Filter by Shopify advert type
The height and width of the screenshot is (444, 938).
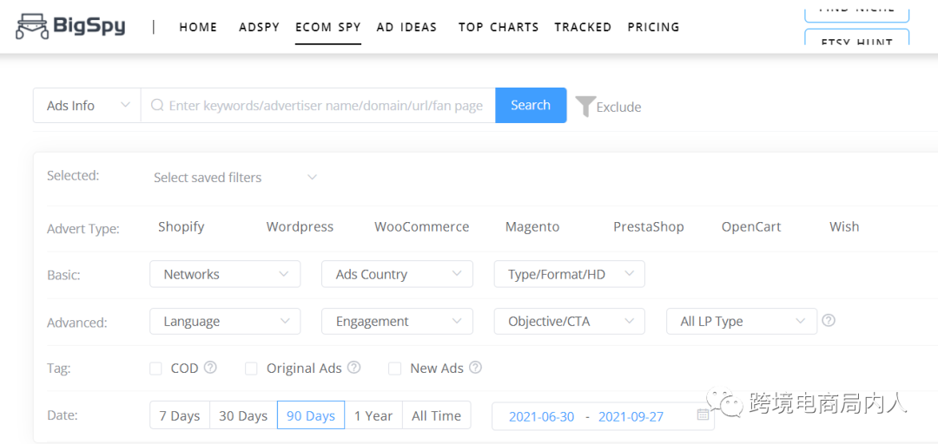click(182, 226)
